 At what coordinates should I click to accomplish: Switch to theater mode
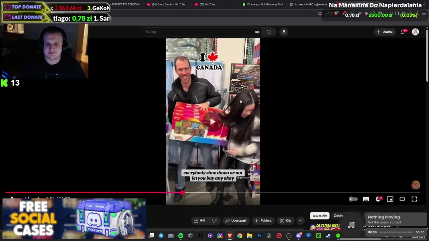(x=402, y=199)
